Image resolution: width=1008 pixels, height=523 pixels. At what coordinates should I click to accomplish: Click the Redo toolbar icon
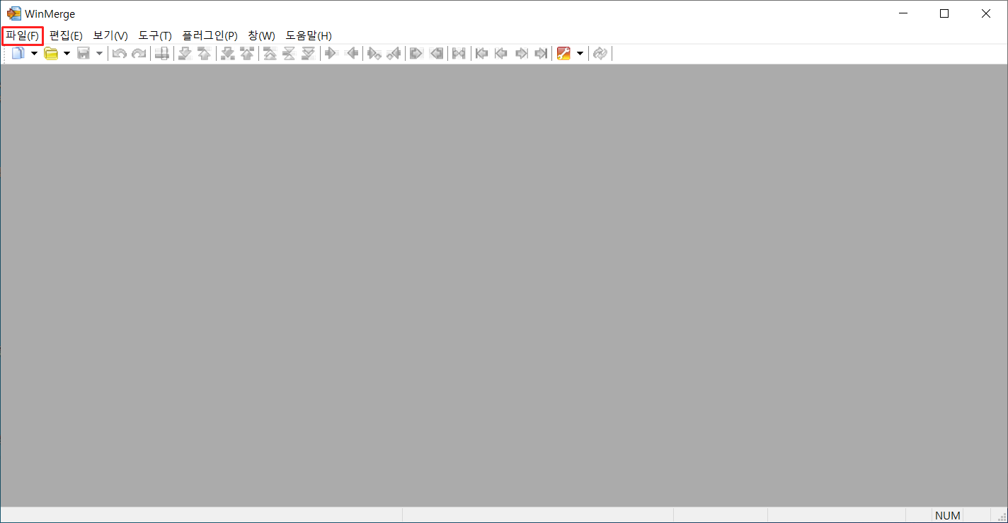click(139, 53)
